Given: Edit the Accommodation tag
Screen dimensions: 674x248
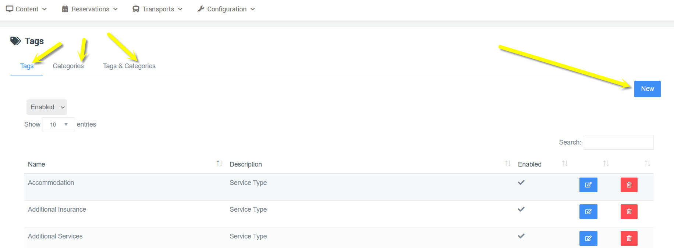Looking at the screenshot, I should coord(588,185).
